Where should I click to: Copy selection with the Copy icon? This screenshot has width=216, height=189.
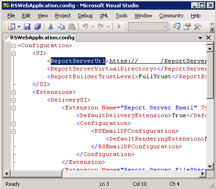[61, 27]
